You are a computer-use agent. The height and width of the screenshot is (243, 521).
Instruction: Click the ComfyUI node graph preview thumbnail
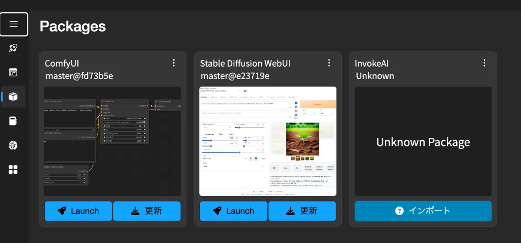112,141
